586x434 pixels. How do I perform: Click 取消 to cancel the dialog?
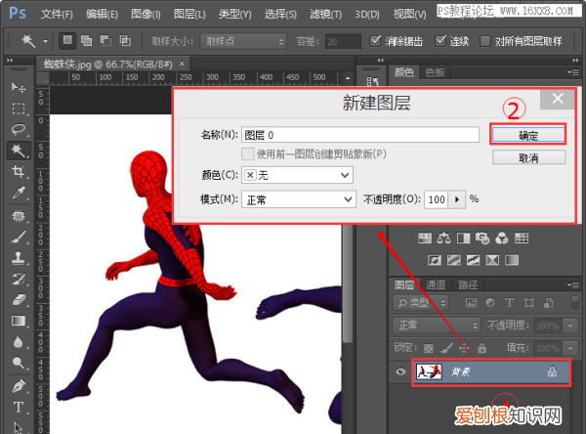click(528, 157)
